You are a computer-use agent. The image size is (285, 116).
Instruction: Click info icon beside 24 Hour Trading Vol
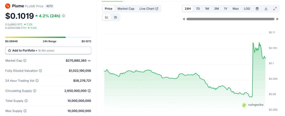37,81
